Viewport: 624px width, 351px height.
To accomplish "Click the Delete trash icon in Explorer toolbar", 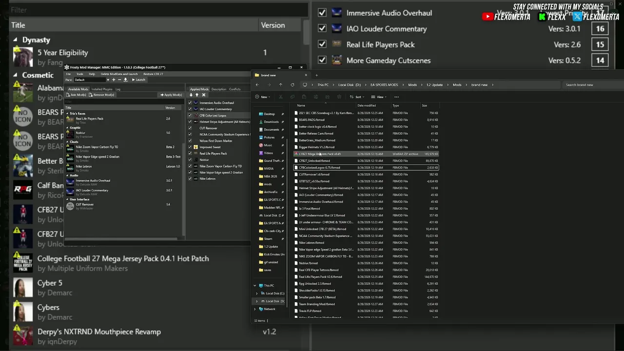I will point(339,97).
